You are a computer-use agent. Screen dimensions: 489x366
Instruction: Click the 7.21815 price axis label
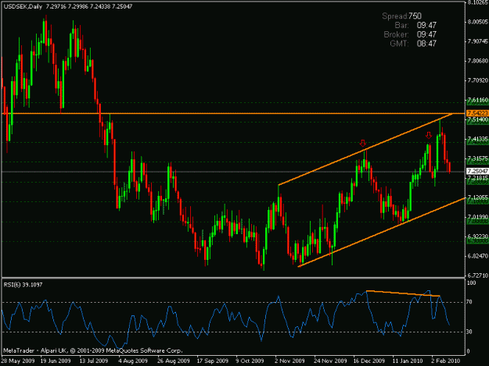(x=477, y=178)
